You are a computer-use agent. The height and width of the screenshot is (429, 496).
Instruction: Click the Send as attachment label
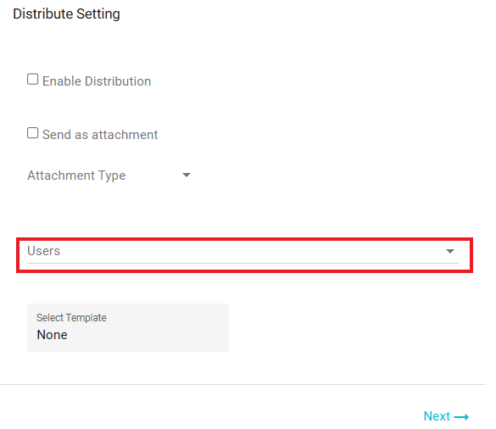[x=100, y=135]
